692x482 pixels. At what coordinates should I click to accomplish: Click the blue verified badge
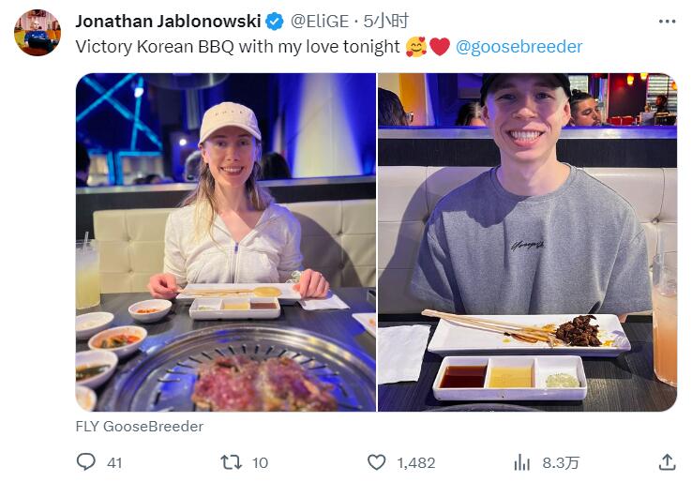(x=275, y=22)
